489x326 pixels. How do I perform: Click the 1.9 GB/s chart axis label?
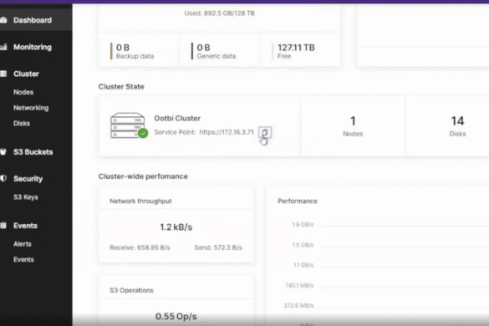tap(303, 224)
